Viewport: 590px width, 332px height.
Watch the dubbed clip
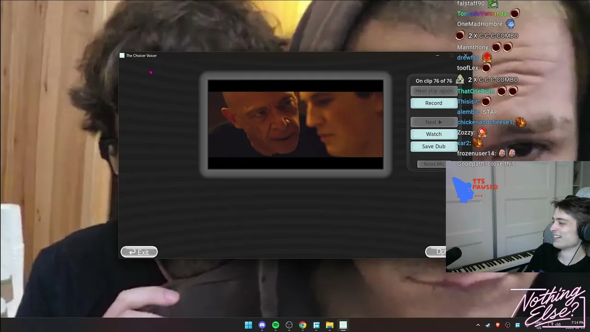tap(434, 134)
